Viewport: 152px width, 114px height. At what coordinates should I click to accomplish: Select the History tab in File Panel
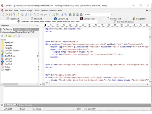coord(26,29)
